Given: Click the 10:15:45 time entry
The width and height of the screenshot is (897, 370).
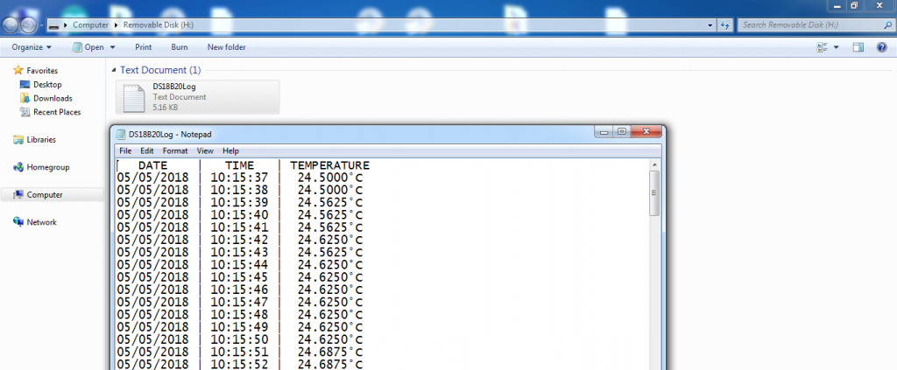Looking at the screenshot, I should tap(239, 277).
